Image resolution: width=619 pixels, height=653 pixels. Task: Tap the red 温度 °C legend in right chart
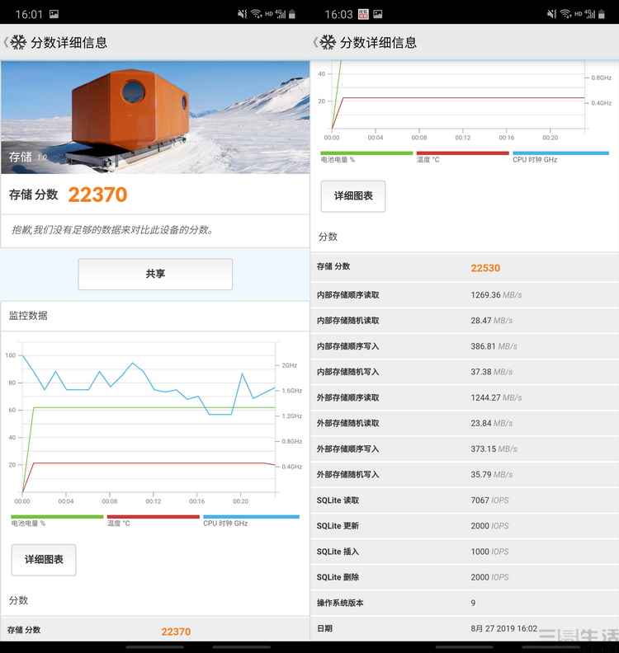463,157
